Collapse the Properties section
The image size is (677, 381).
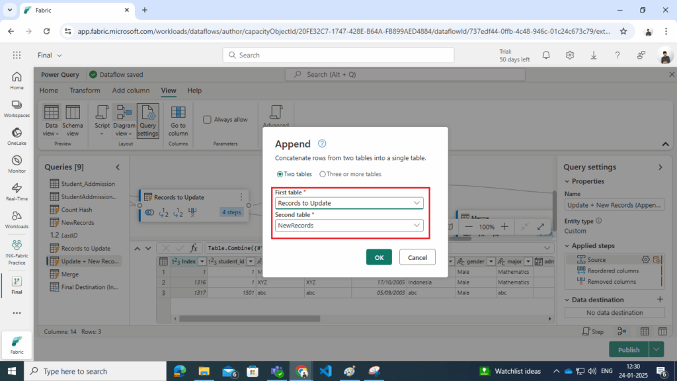pos(567,181)
